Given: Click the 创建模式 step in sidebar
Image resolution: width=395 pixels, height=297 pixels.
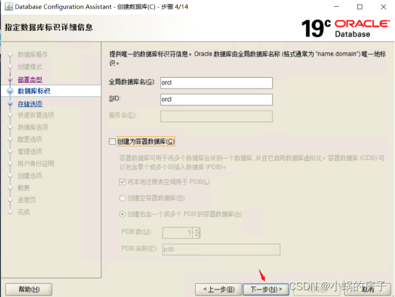Looking at the screenshot, I should [30, 67].
